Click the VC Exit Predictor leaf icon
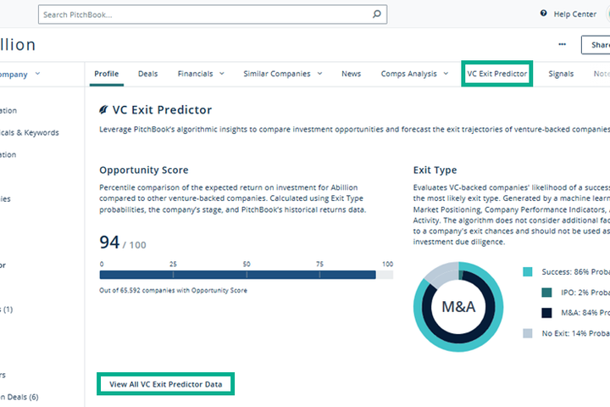This screenshot has width=610, height=407. point(103,110)
